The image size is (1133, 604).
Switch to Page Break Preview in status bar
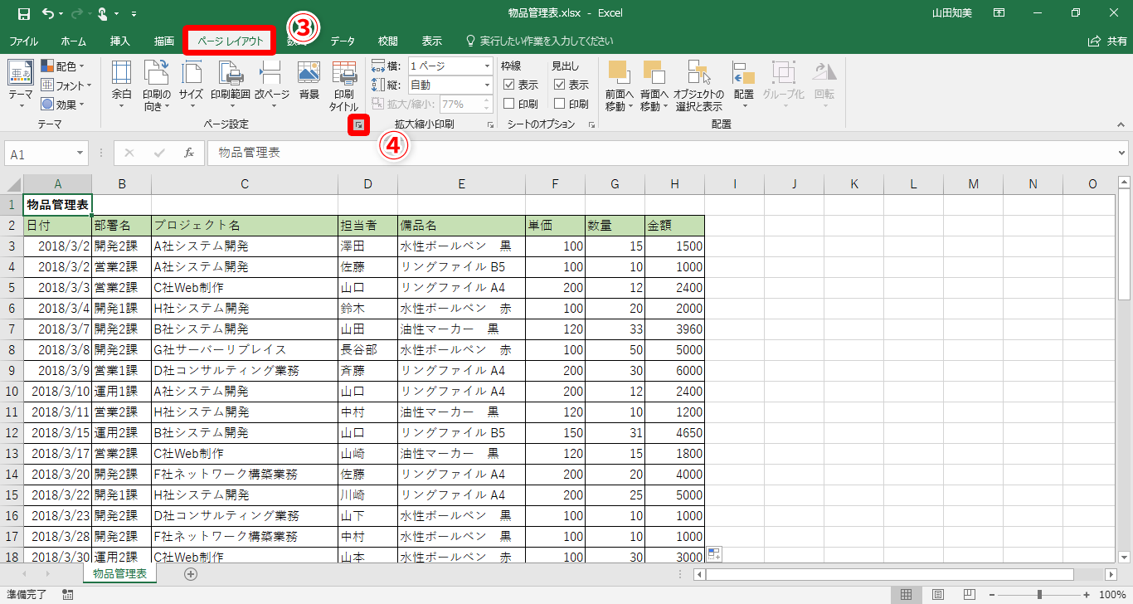point(968,595)
